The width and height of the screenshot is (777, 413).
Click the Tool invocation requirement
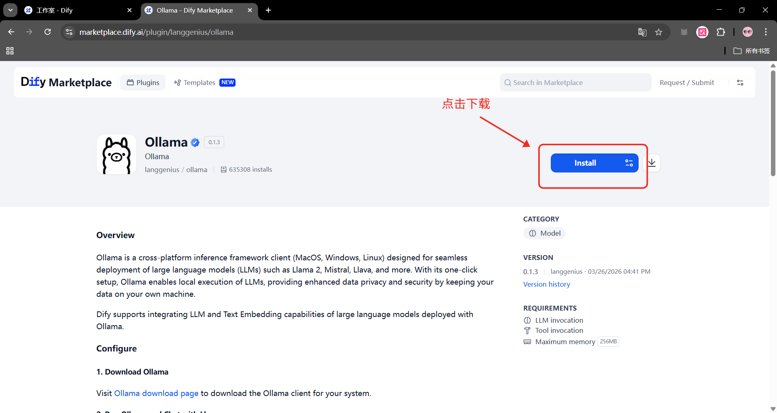pos(553,330)
